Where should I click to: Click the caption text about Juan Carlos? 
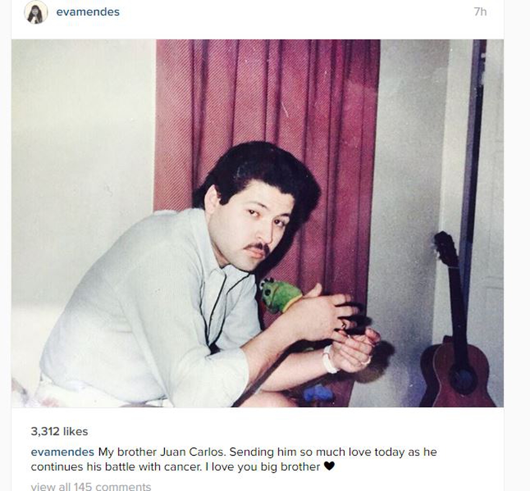pyautogui.click(x=234, y=459)
